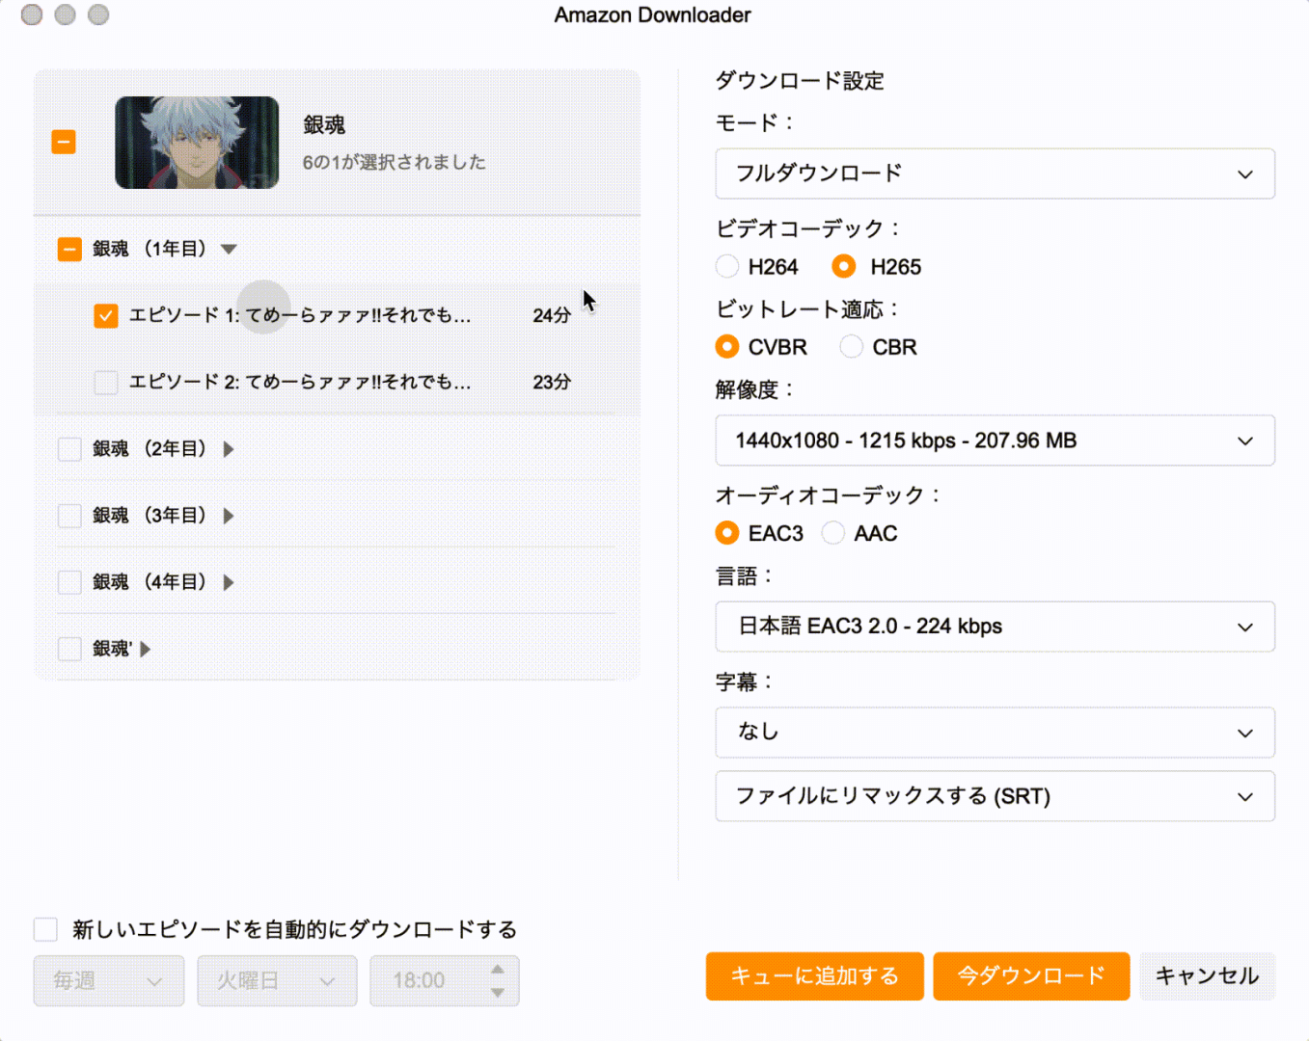1309x1041 pixels.
Task: Select the AAC audio codec
Action: (832, 533)
